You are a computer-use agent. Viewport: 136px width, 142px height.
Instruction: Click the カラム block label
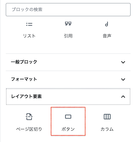pyautogui.click(x=107, y=129)
